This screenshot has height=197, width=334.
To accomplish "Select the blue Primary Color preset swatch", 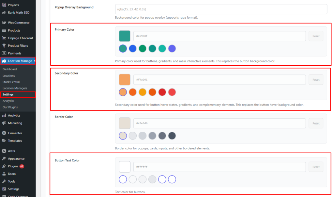I will [133, 49].
